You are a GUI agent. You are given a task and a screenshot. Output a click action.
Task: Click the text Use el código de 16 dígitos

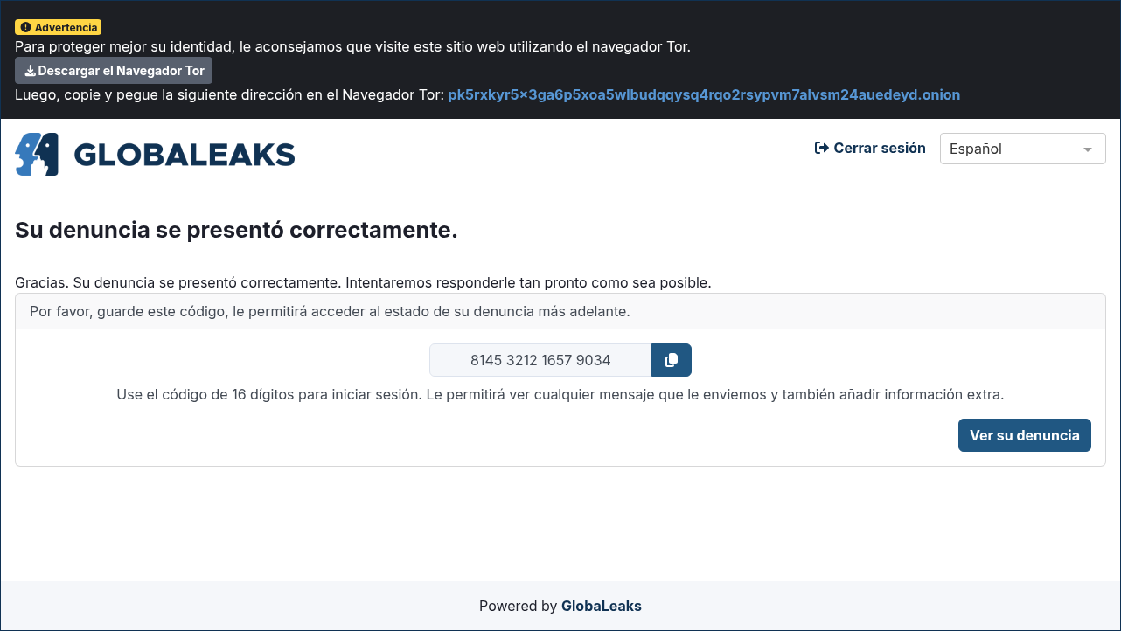point(560,394)
